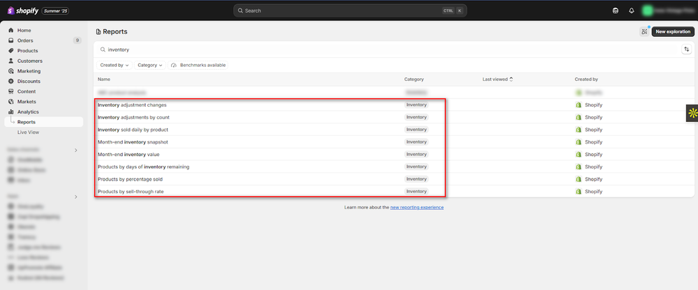Click the top Search bar
The image size is (698, 290).
[350, 11]
